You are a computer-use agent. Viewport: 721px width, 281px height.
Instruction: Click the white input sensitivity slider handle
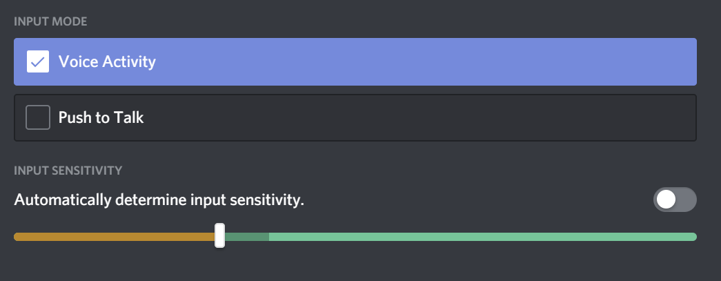(220, 235)
